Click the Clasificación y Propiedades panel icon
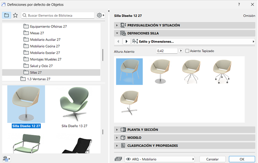This screenshot has width=258, height=163. click(x=123, y=145)
